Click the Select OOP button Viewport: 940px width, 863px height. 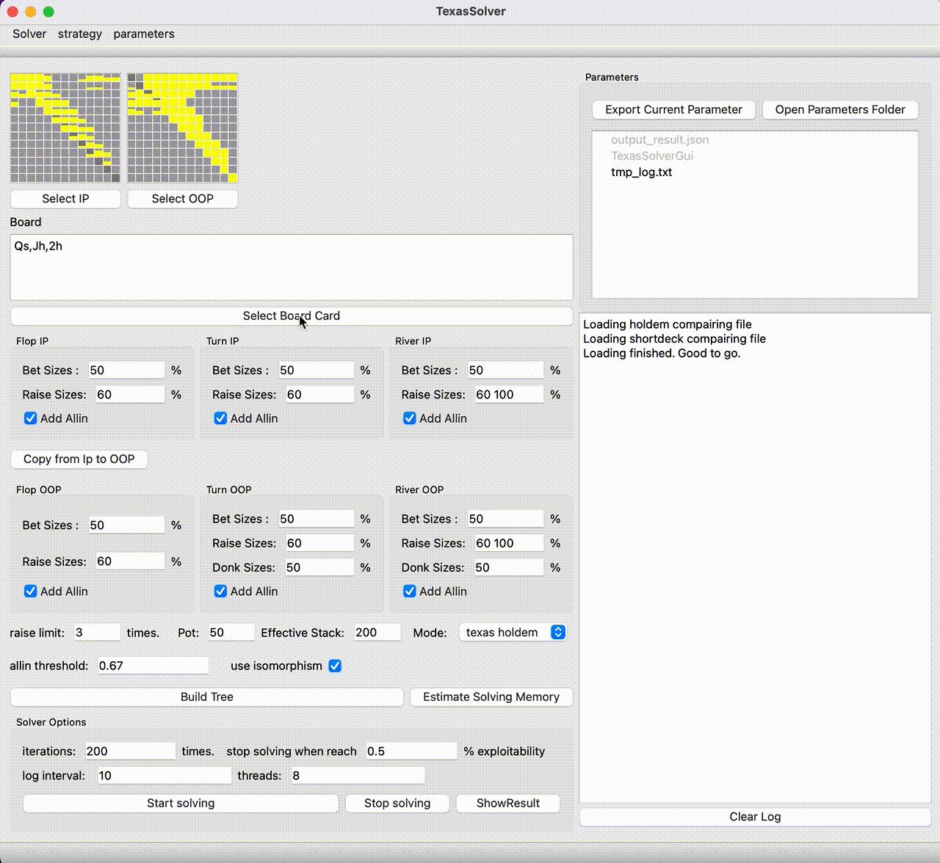click(x=182, y=199)
